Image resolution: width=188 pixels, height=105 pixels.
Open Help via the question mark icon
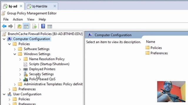(43, 26)
